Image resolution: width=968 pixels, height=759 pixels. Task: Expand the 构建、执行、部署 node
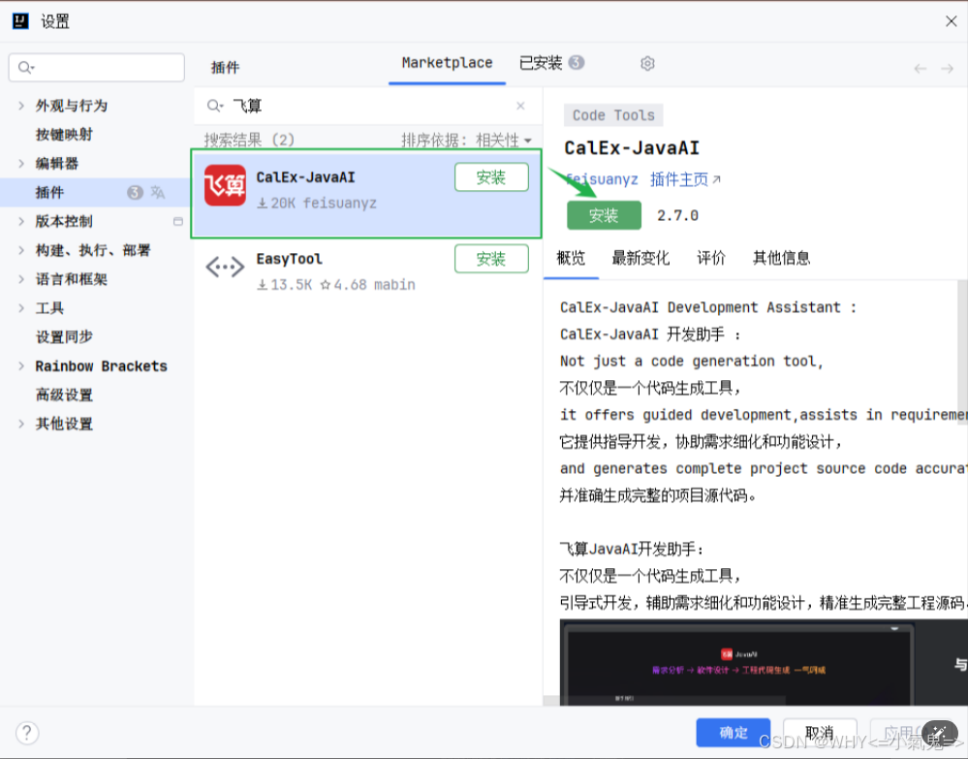point(21,250)
